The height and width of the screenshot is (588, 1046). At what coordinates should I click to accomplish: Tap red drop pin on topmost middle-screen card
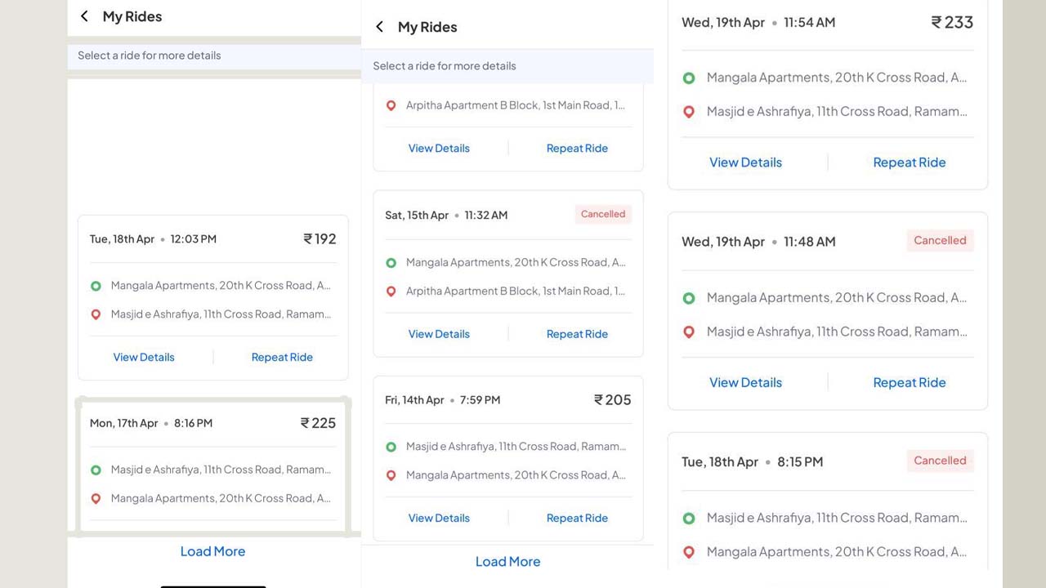[x=391, y=105]
